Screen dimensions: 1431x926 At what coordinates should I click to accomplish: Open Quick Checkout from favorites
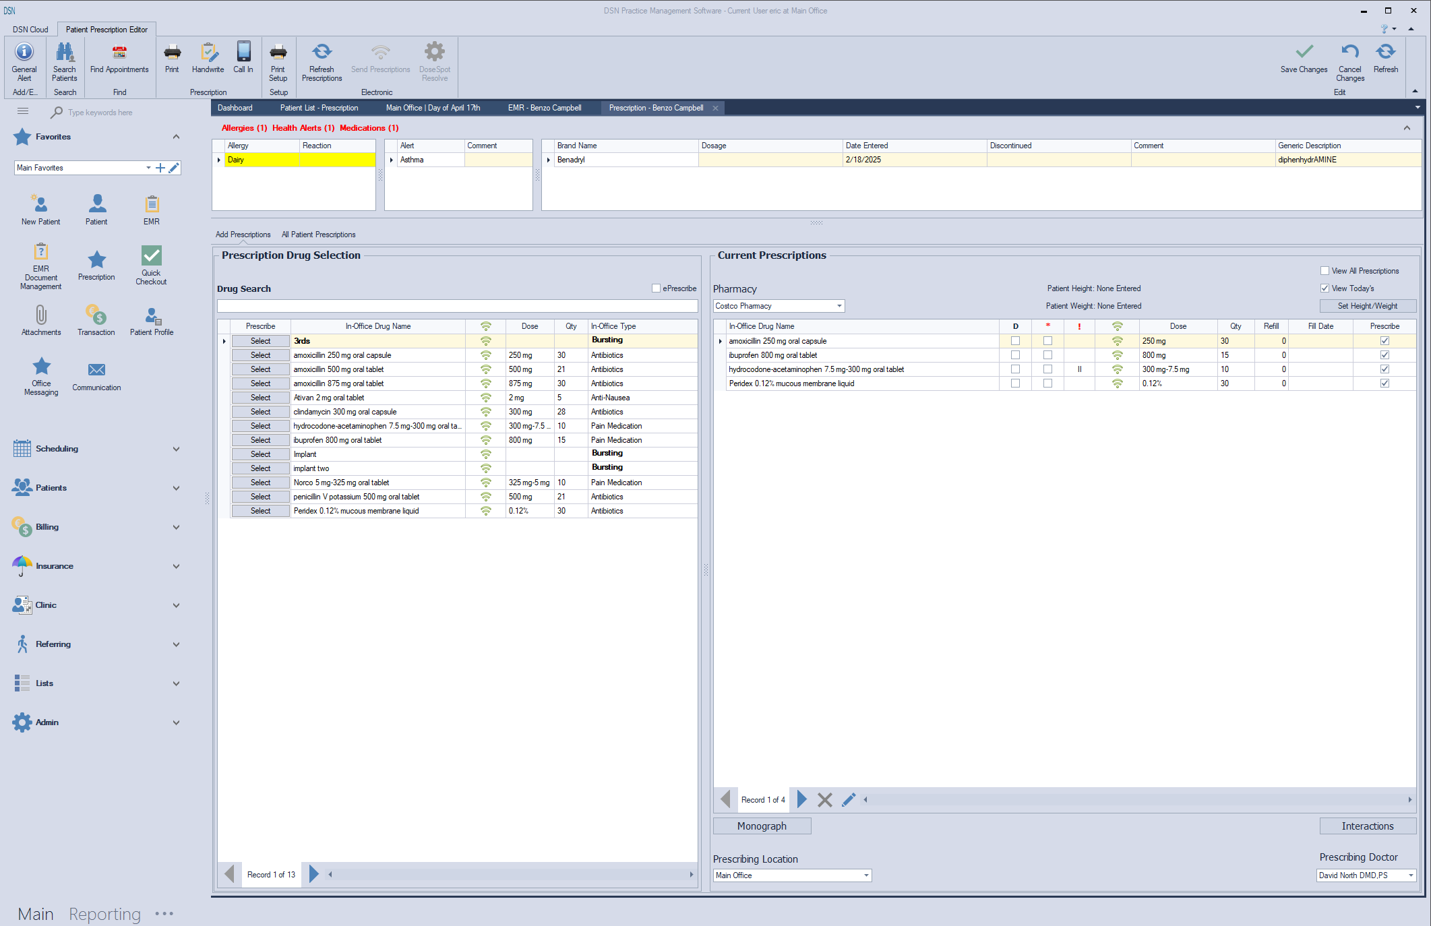click(151, 256)
